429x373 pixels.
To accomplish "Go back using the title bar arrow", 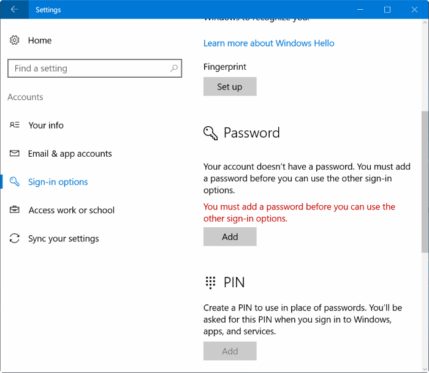I will (x=14, y=10).
